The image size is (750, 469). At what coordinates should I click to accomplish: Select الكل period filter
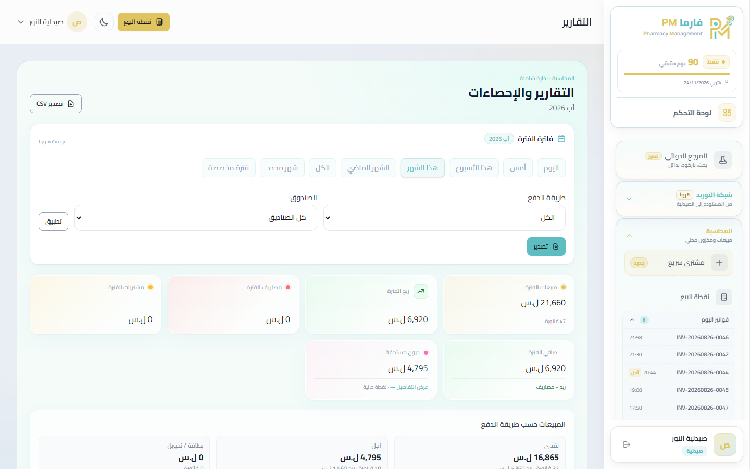pos(322,168)
